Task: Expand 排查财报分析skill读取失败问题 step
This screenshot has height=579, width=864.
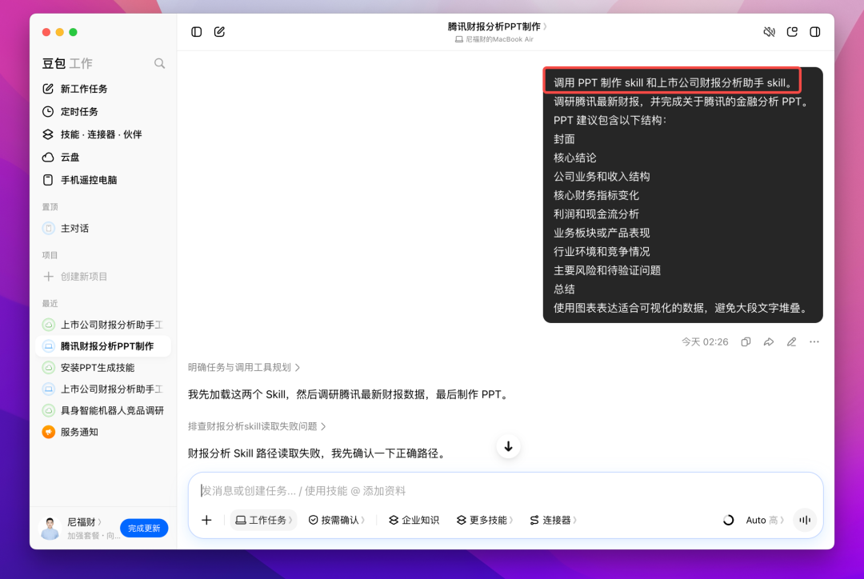Action: [x=257, y=426]
